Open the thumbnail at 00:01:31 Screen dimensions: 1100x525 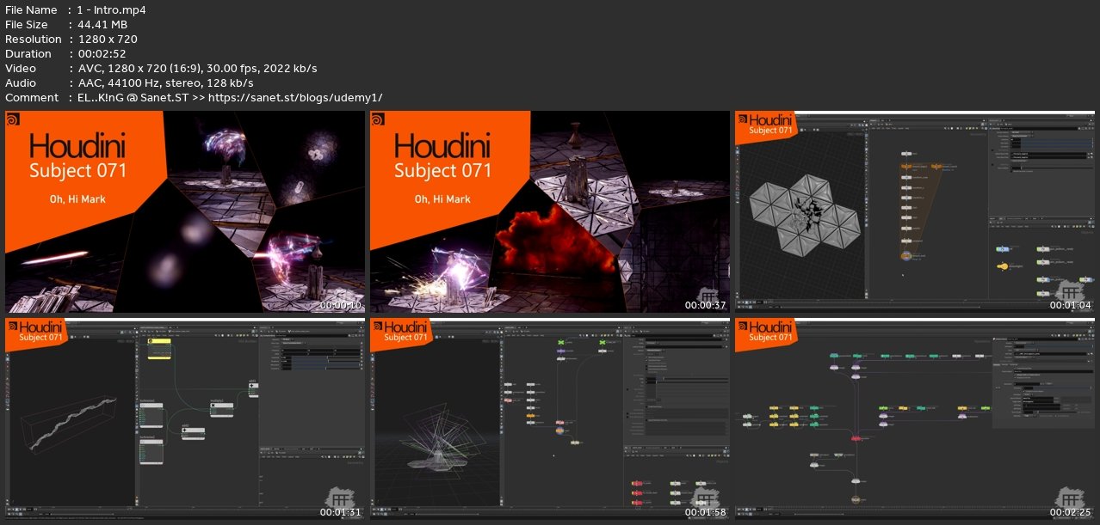(185, 419)
